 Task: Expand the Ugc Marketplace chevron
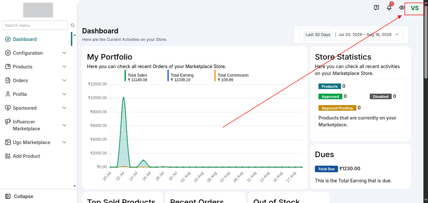pos(64,142)
